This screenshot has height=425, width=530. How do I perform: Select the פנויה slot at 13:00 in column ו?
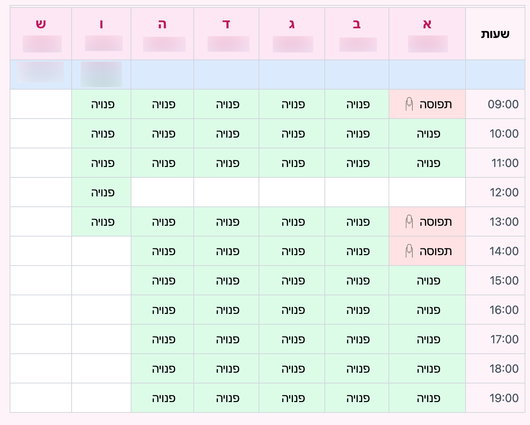(101, 221)
